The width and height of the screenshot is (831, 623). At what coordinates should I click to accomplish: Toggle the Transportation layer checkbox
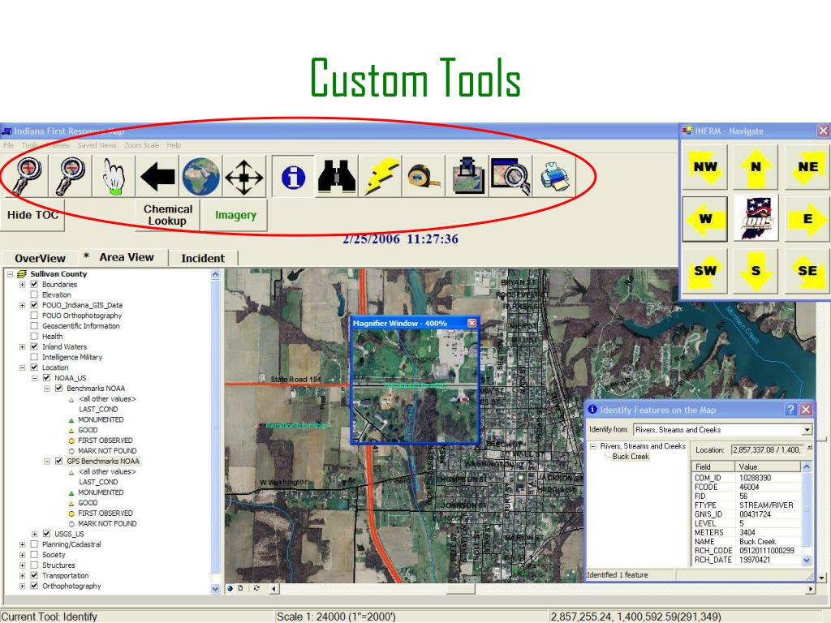(x=34, y=575)
